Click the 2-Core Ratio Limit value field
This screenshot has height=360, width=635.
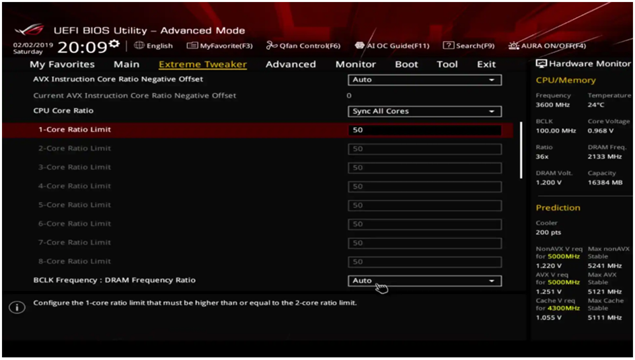(424, 149)
